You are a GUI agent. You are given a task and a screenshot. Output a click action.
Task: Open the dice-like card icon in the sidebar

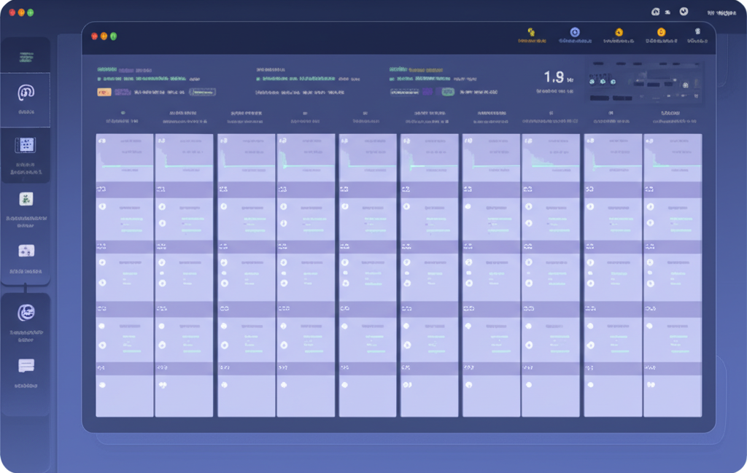[x=26, y=251]
